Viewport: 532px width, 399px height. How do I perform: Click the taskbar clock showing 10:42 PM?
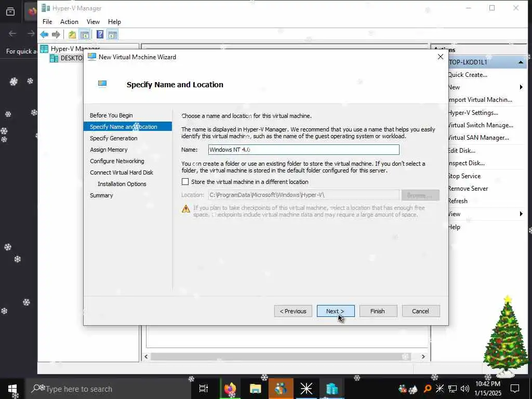click(x=488, y=389)
